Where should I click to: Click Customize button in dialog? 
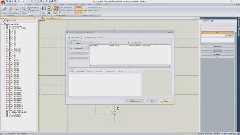click(x=135, y=101)
